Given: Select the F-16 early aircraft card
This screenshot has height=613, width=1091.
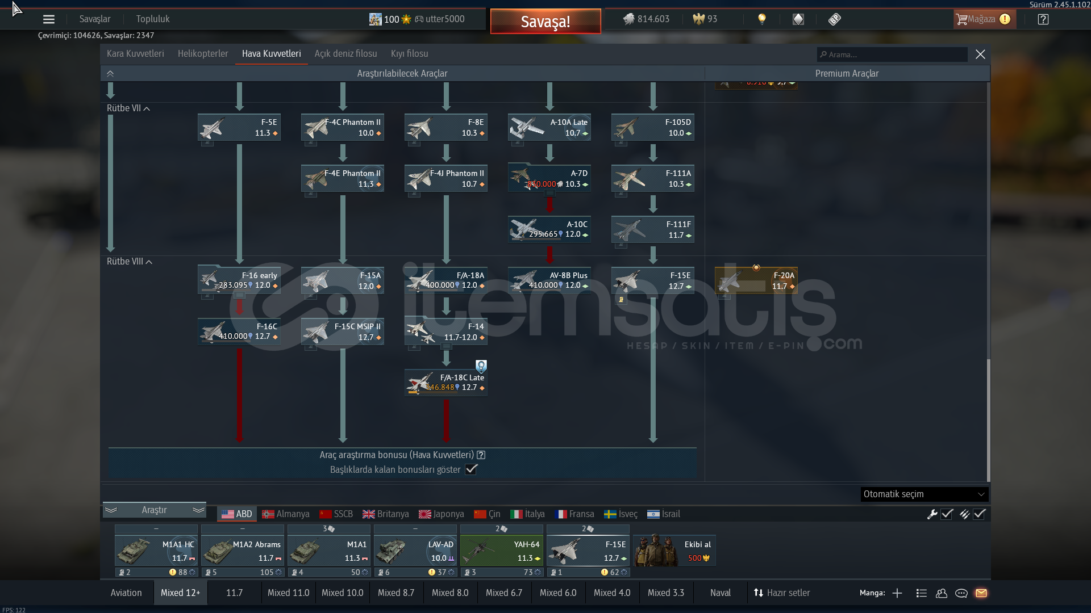Looking at the screenshot, I should (x=239, y=280).
